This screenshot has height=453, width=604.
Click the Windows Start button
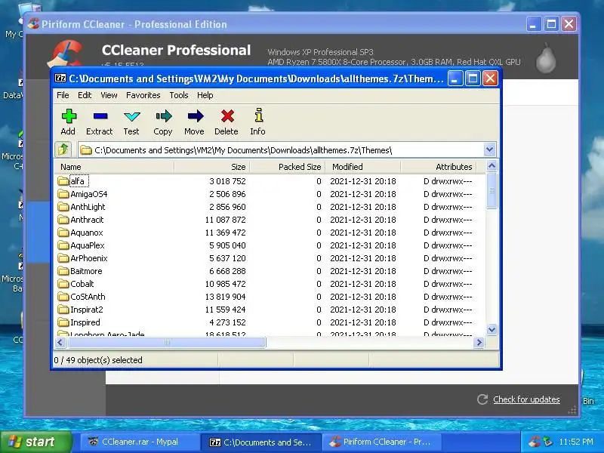[36, 442]
